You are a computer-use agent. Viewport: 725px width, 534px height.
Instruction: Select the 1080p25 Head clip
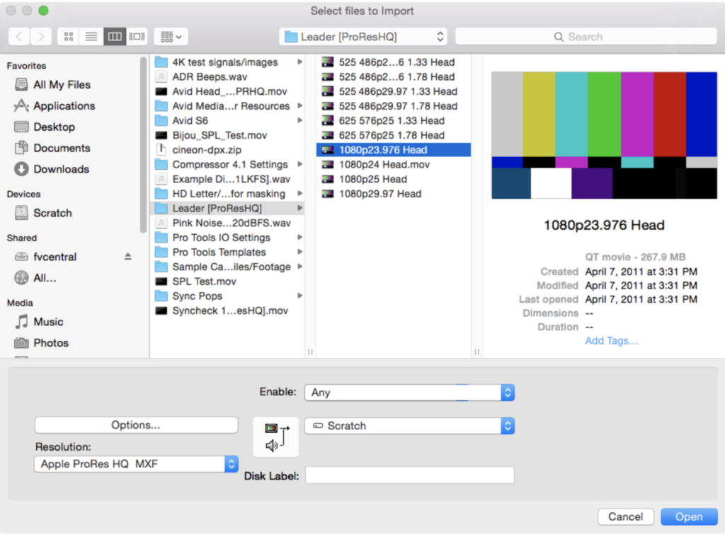394,179
